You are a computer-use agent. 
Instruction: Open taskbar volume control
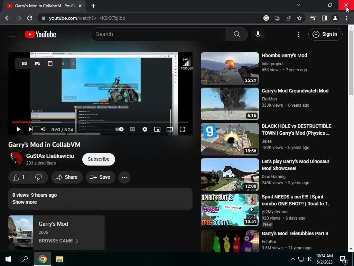309,259
